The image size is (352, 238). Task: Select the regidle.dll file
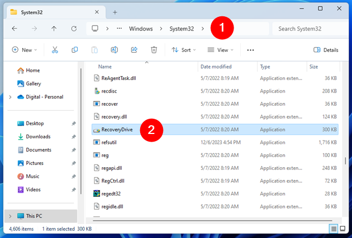click(x=215, y=206)
